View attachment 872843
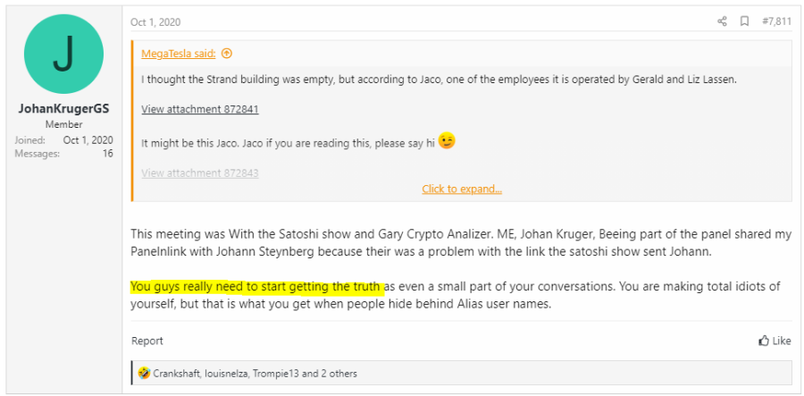The height and width of the screenshot is (396, 804). tap(200, 173)
